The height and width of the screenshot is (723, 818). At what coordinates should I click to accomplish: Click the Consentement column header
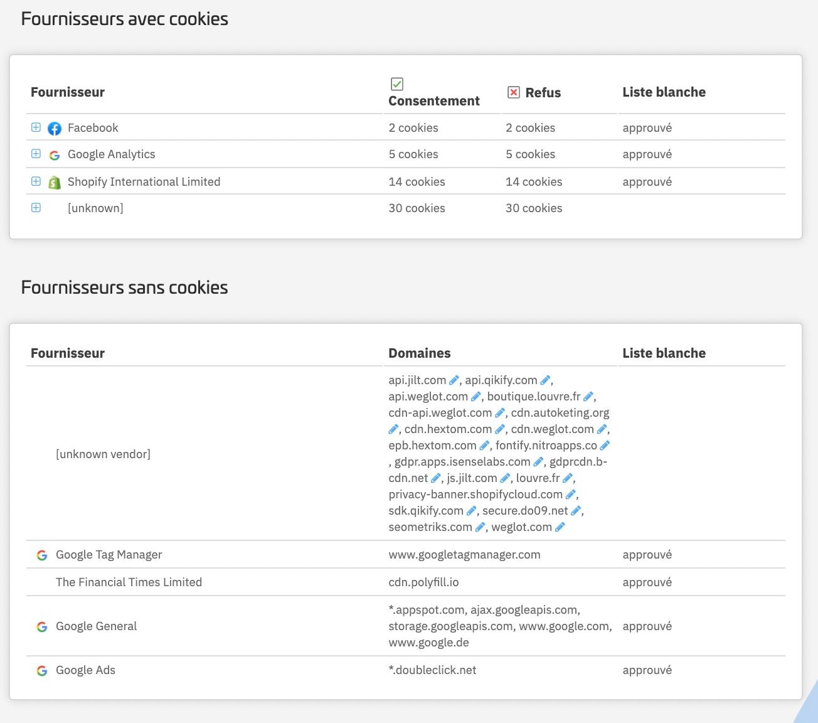433,100
